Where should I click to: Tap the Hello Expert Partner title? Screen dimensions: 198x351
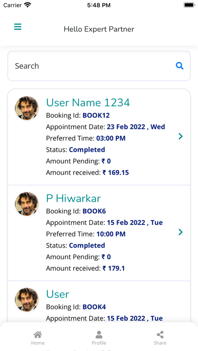[99, 29]
